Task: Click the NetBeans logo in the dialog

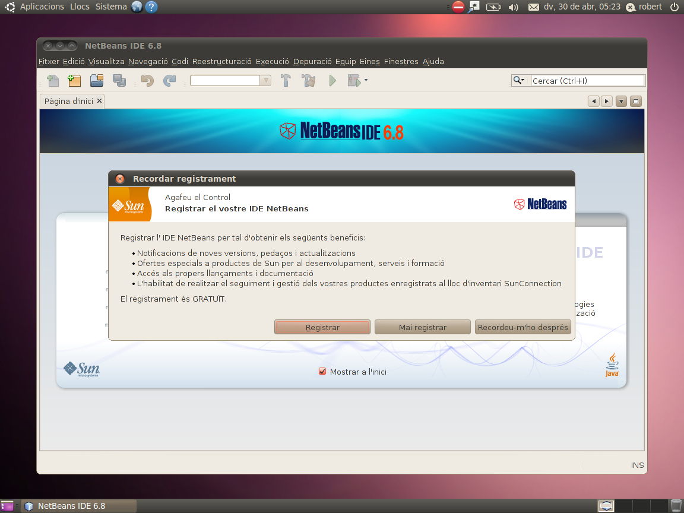Action: pyautogui.click(x=540, y=204)
